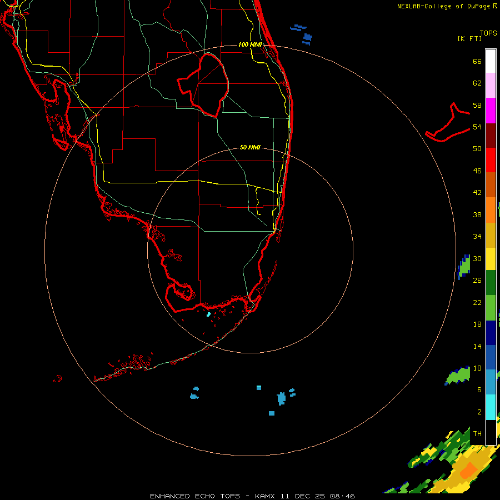This screenshot has height=500, width=500.
Task: Click the legend value 54
Action: (477, 127)
